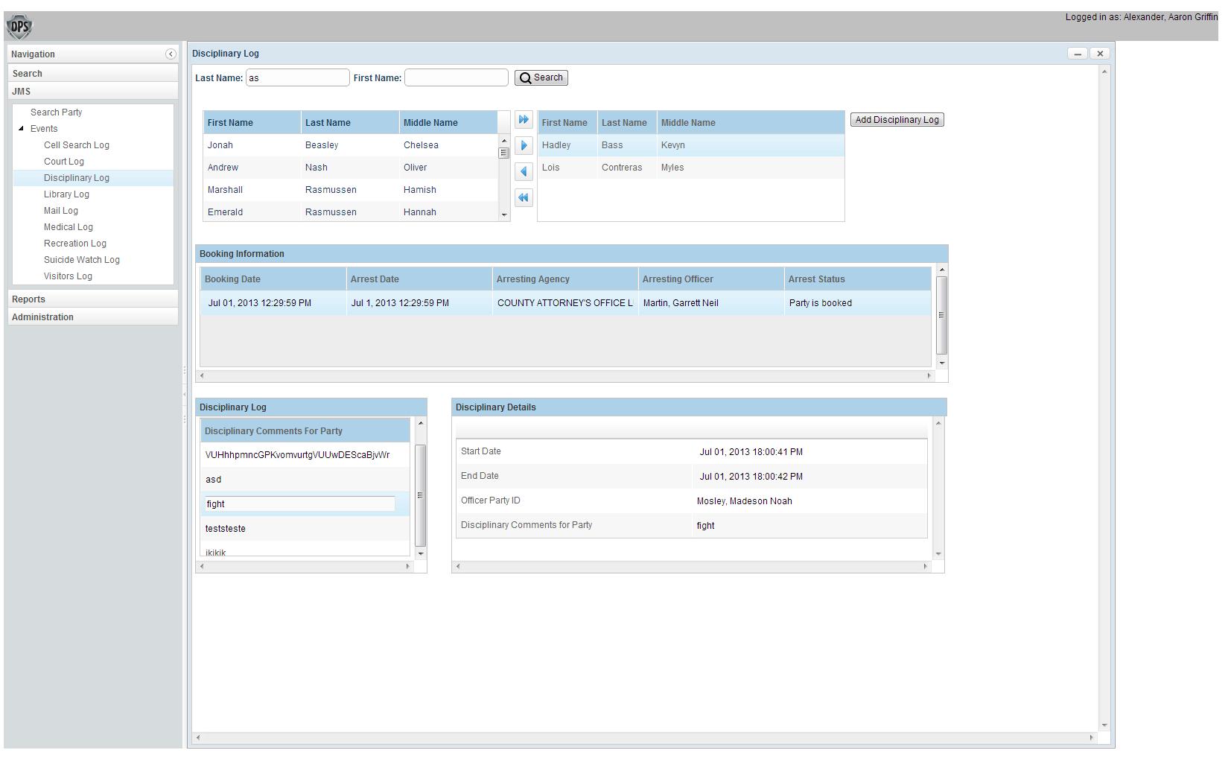Select the 'asd' disciplinary comment
The height and width of the screenshot is (782, 1231).
click(x=305, y=480)
